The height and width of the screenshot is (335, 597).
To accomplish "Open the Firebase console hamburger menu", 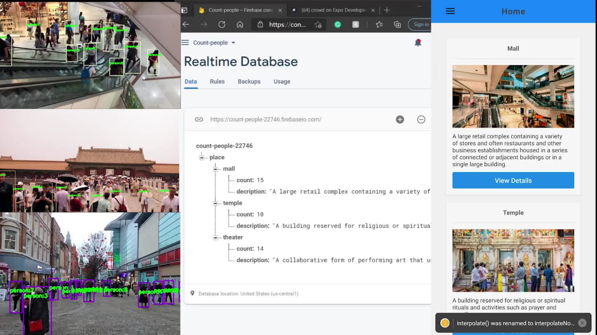I will click(185, 43).
